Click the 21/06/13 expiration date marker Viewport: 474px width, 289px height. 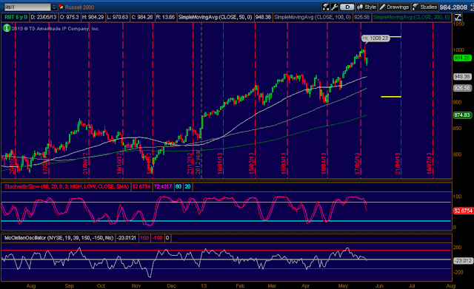pyautogui.click(x=398, y=163)
